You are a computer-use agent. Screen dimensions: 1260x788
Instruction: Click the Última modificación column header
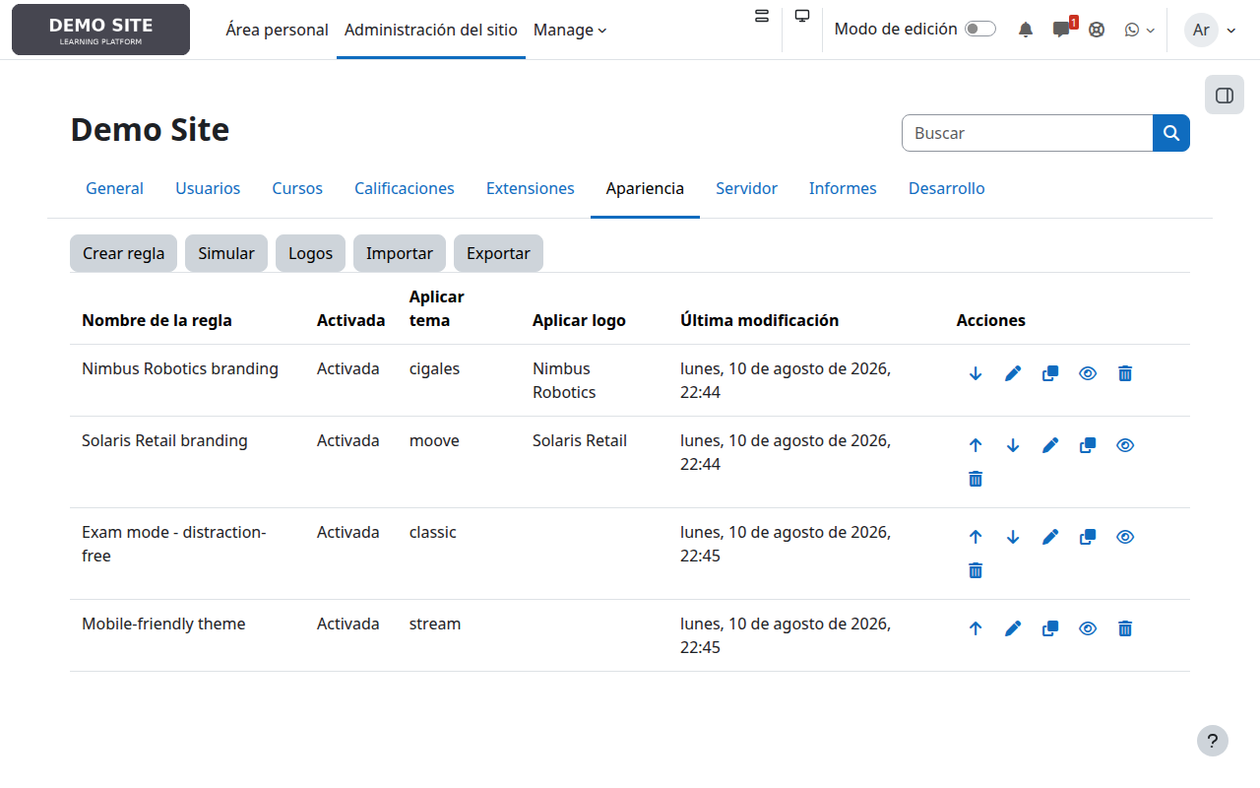tap(760, 320)
